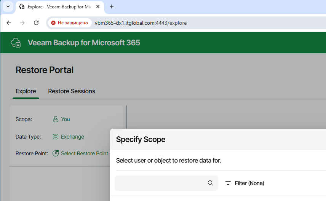The height and width of the screenshot is (201, 326).
Task: Click the Veeam cloud logo icon
Action: click(16, 43)
